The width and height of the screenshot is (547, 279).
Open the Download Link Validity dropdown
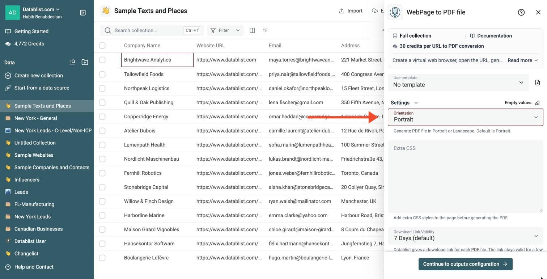point(466,236)
